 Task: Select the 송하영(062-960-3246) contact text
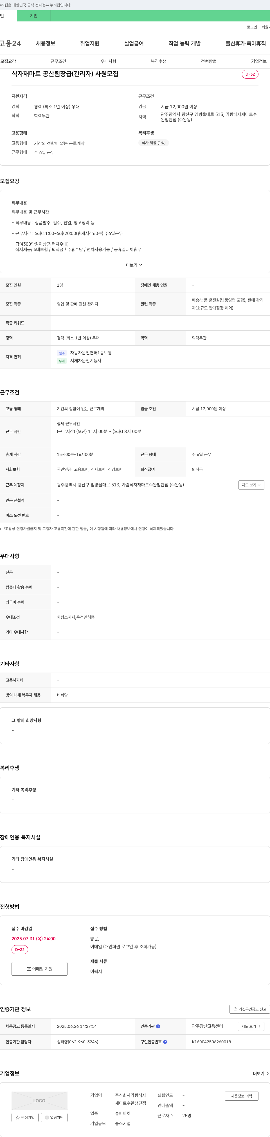pos(77,1042)
